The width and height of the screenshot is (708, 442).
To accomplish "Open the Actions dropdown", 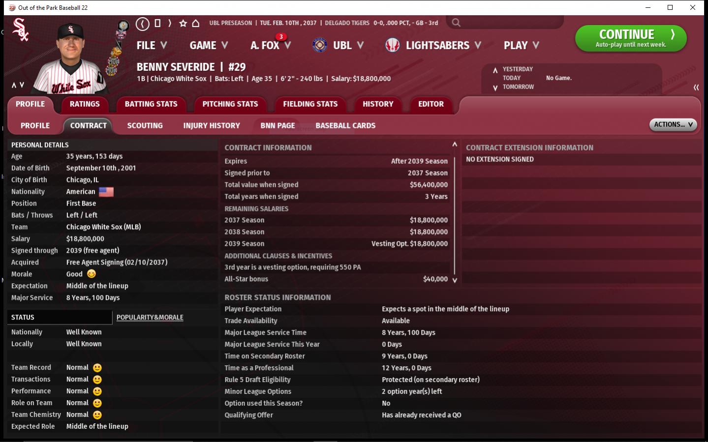I will click(x=673, y=125).
